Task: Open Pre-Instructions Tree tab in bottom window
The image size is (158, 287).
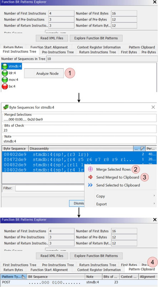Action: (58, 265)
